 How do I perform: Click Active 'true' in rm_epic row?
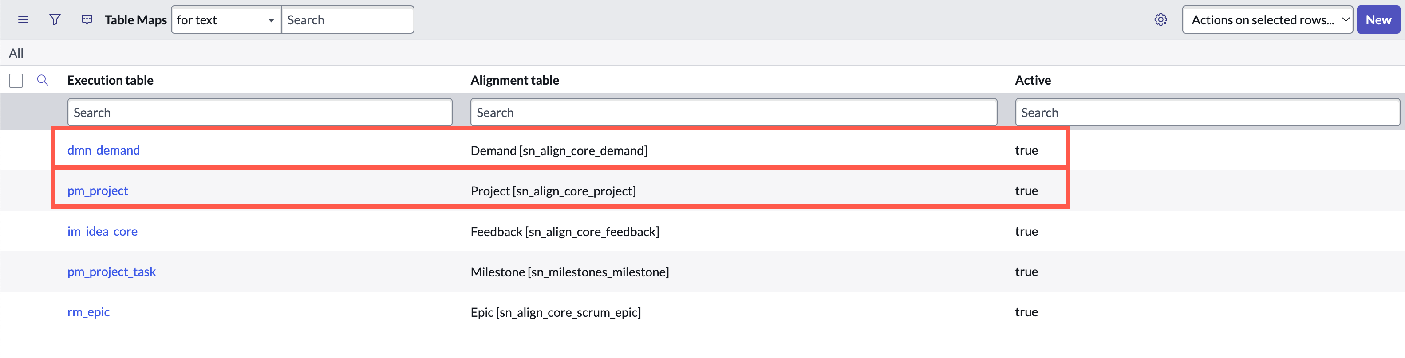tap(1026, 312)
